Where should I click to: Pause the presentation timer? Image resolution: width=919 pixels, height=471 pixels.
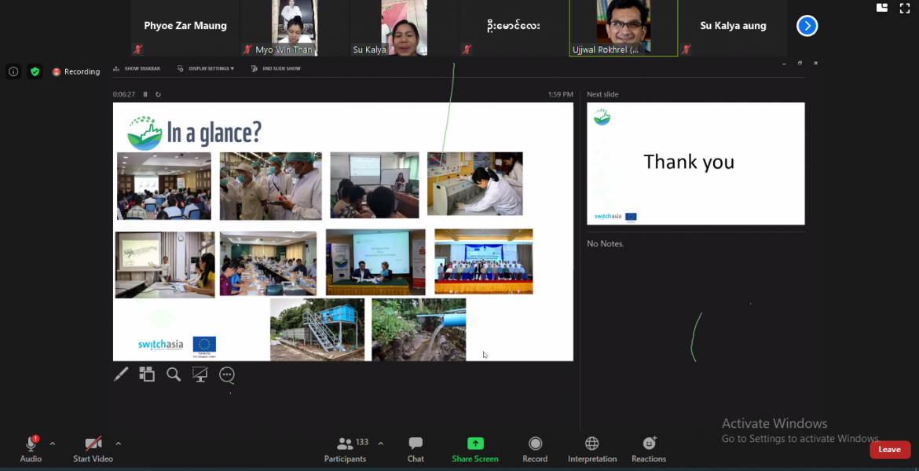[145, 94]
